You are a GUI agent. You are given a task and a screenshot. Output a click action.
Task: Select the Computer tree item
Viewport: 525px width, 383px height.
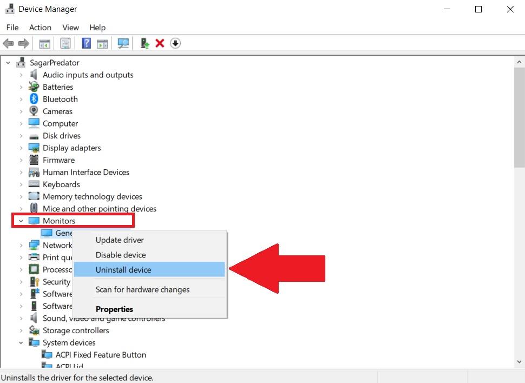coord(60,123)
